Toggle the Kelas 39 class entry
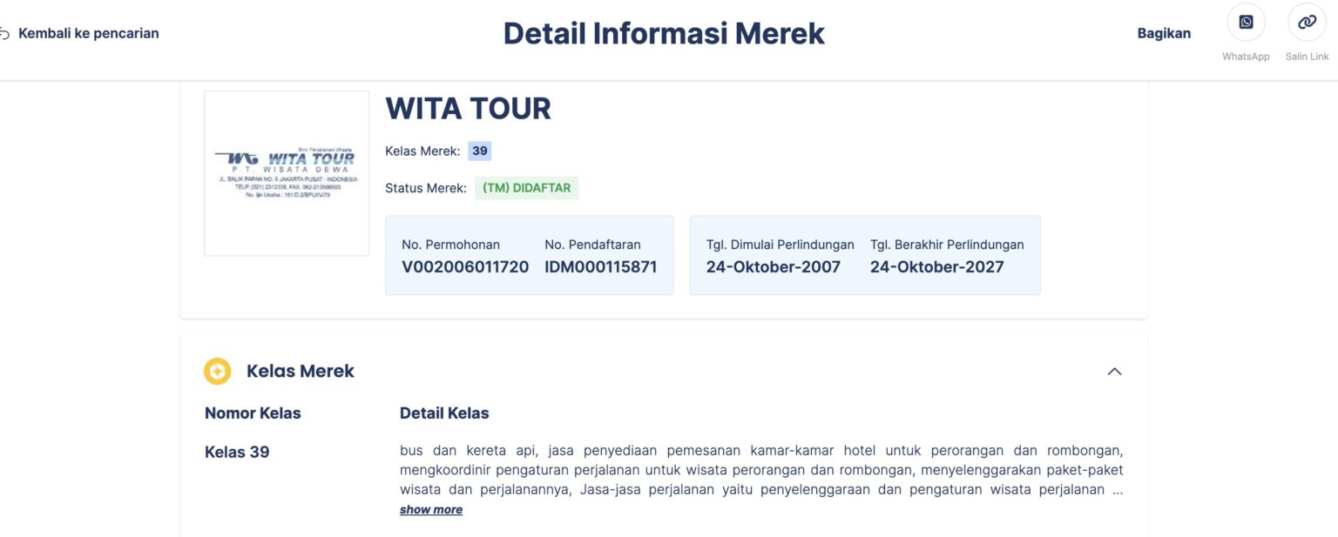The image size is (1338, 537). point(236,452)
